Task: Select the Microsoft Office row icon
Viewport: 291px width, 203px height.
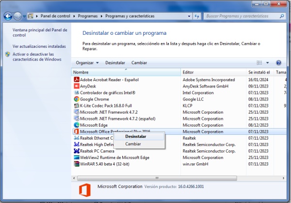Action: point(77,131)
